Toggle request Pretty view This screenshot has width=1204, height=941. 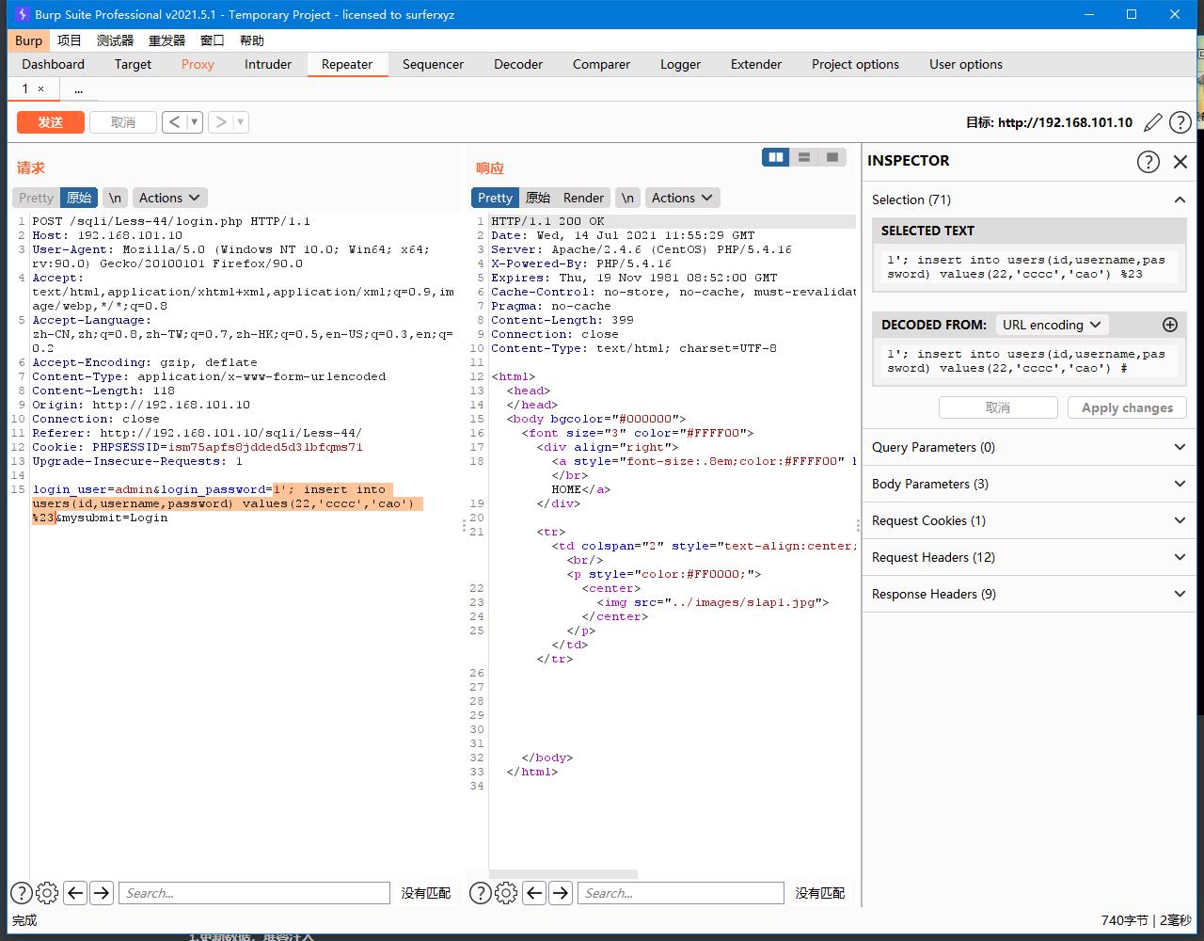pyautogui.click(x=37, y=198)
